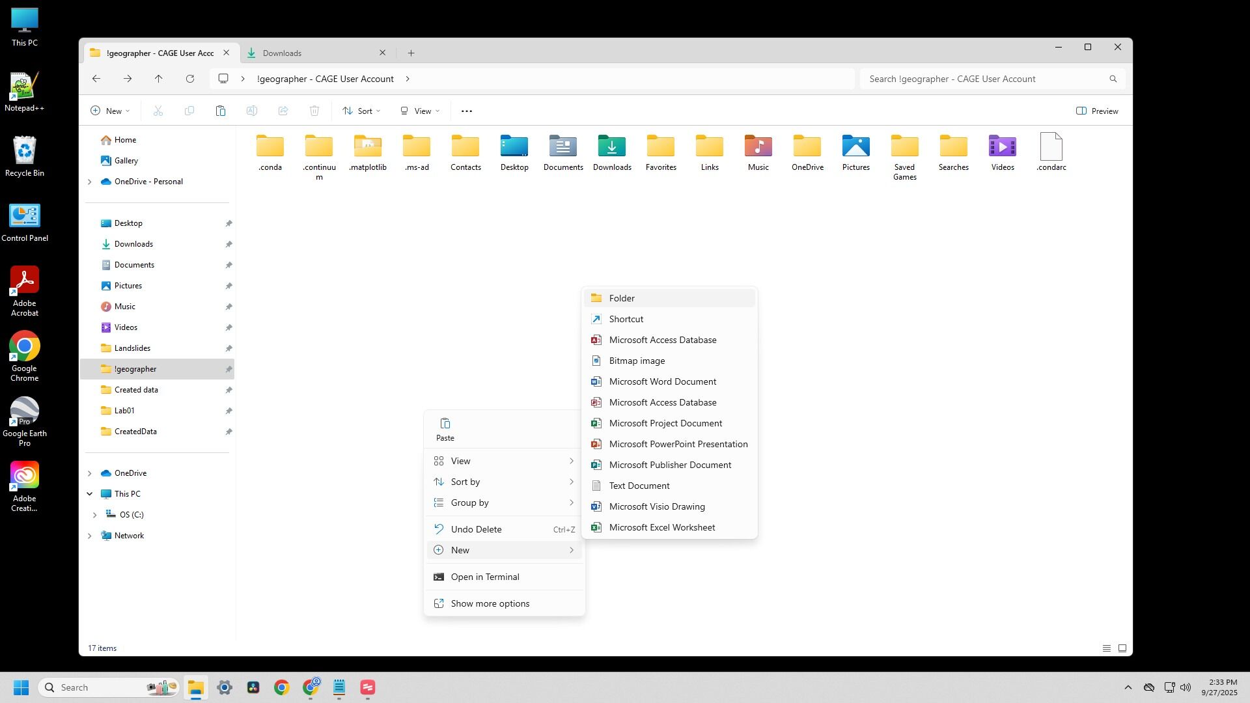Click the Back navigation arrow
Viewport: 1250px width, 703px height.
pyautogui.click(x=96, y=79)
